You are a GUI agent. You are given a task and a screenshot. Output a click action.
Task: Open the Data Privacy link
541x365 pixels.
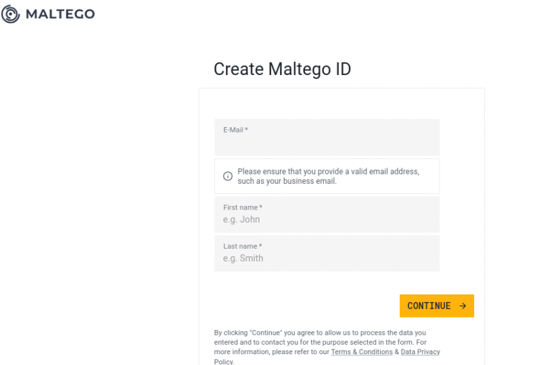[x=420, y=352]
